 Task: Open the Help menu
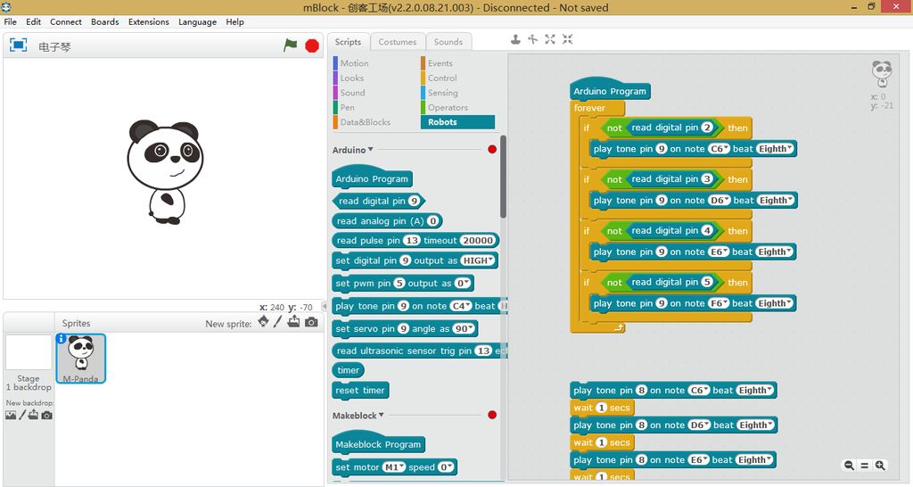point(234,21)
